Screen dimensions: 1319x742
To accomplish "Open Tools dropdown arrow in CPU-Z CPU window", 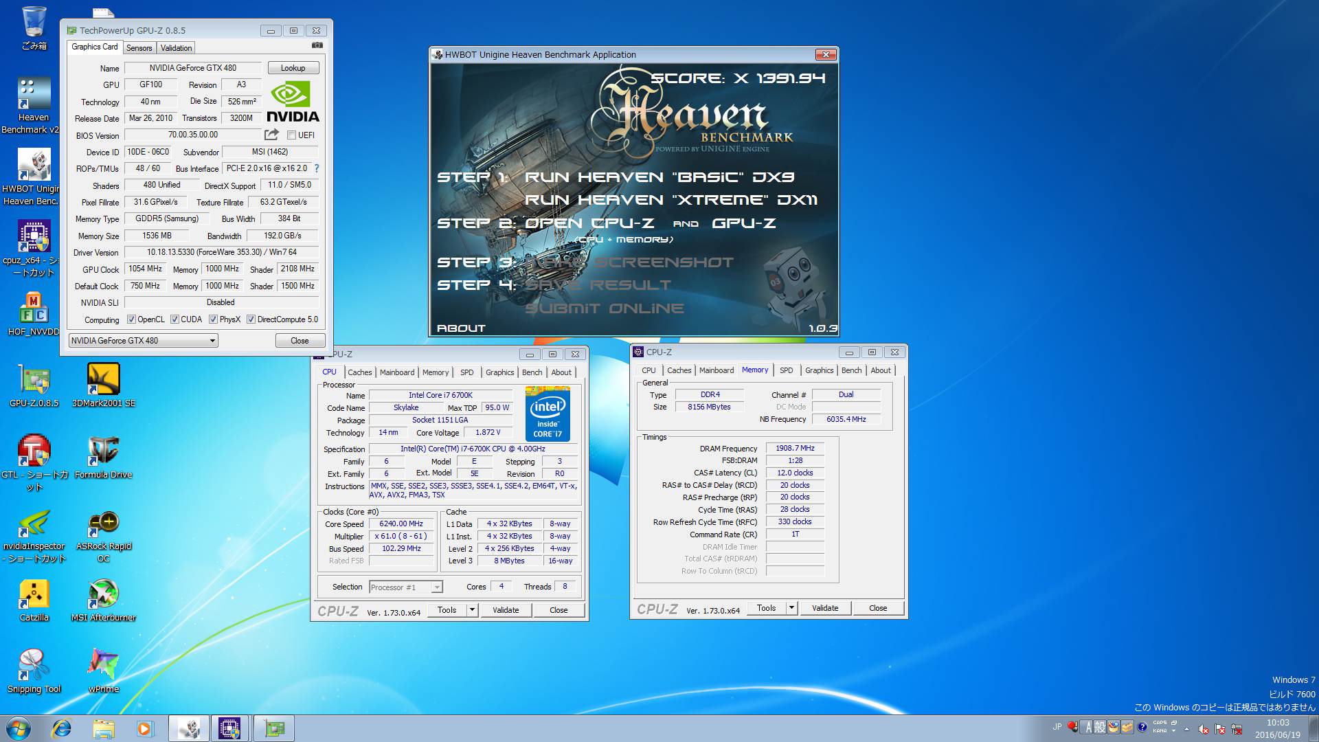I will (x=472, y=610).
